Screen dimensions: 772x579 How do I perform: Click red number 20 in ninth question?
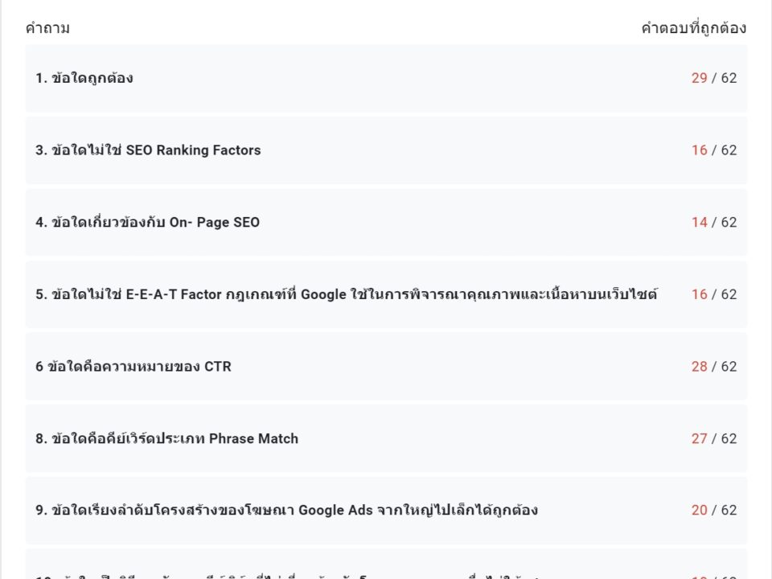pyautogui.click(x=699, y=510)
